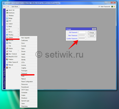Open Identity from System submenu
The image size is (119, 109).
click(x=29, y=60)
